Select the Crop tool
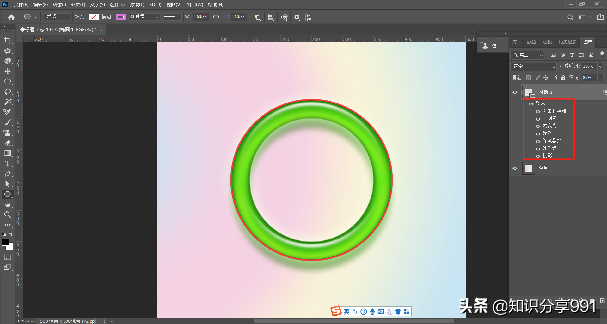 click(x=8, y=40)
